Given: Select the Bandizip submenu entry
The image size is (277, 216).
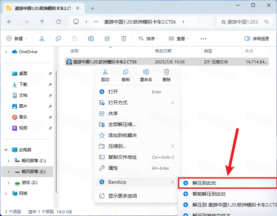Looking at the screenshot, I should coord(137,182).
